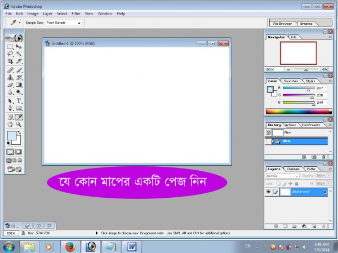Select the Eraser tool
Viewport: 338px width, 253px height.
pos(10,85)
